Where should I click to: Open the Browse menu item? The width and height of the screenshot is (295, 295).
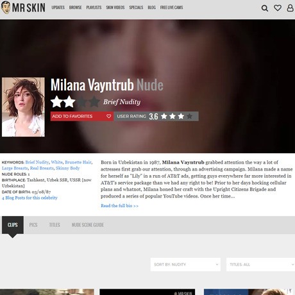75,8
